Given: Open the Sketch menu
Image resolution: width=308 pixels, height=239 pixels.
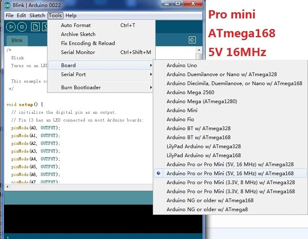Looking at the screenshot, I should pos(37,16).
